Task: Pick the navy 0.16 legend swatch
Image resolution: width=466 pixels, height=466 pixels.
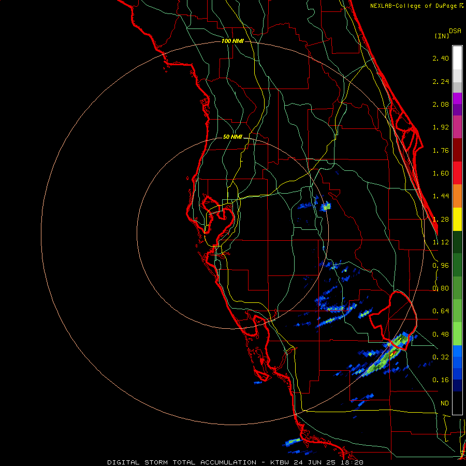Action: click(x=457, y=386)
